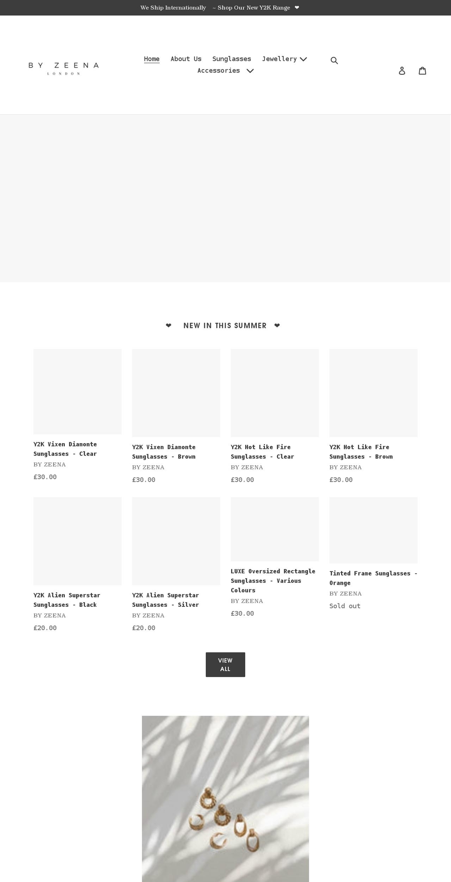This screenshot has width=451, height=882.
Task: Open Y2K Vixen Diamonte Sunglasses - Clear
Action: (65, 449)
